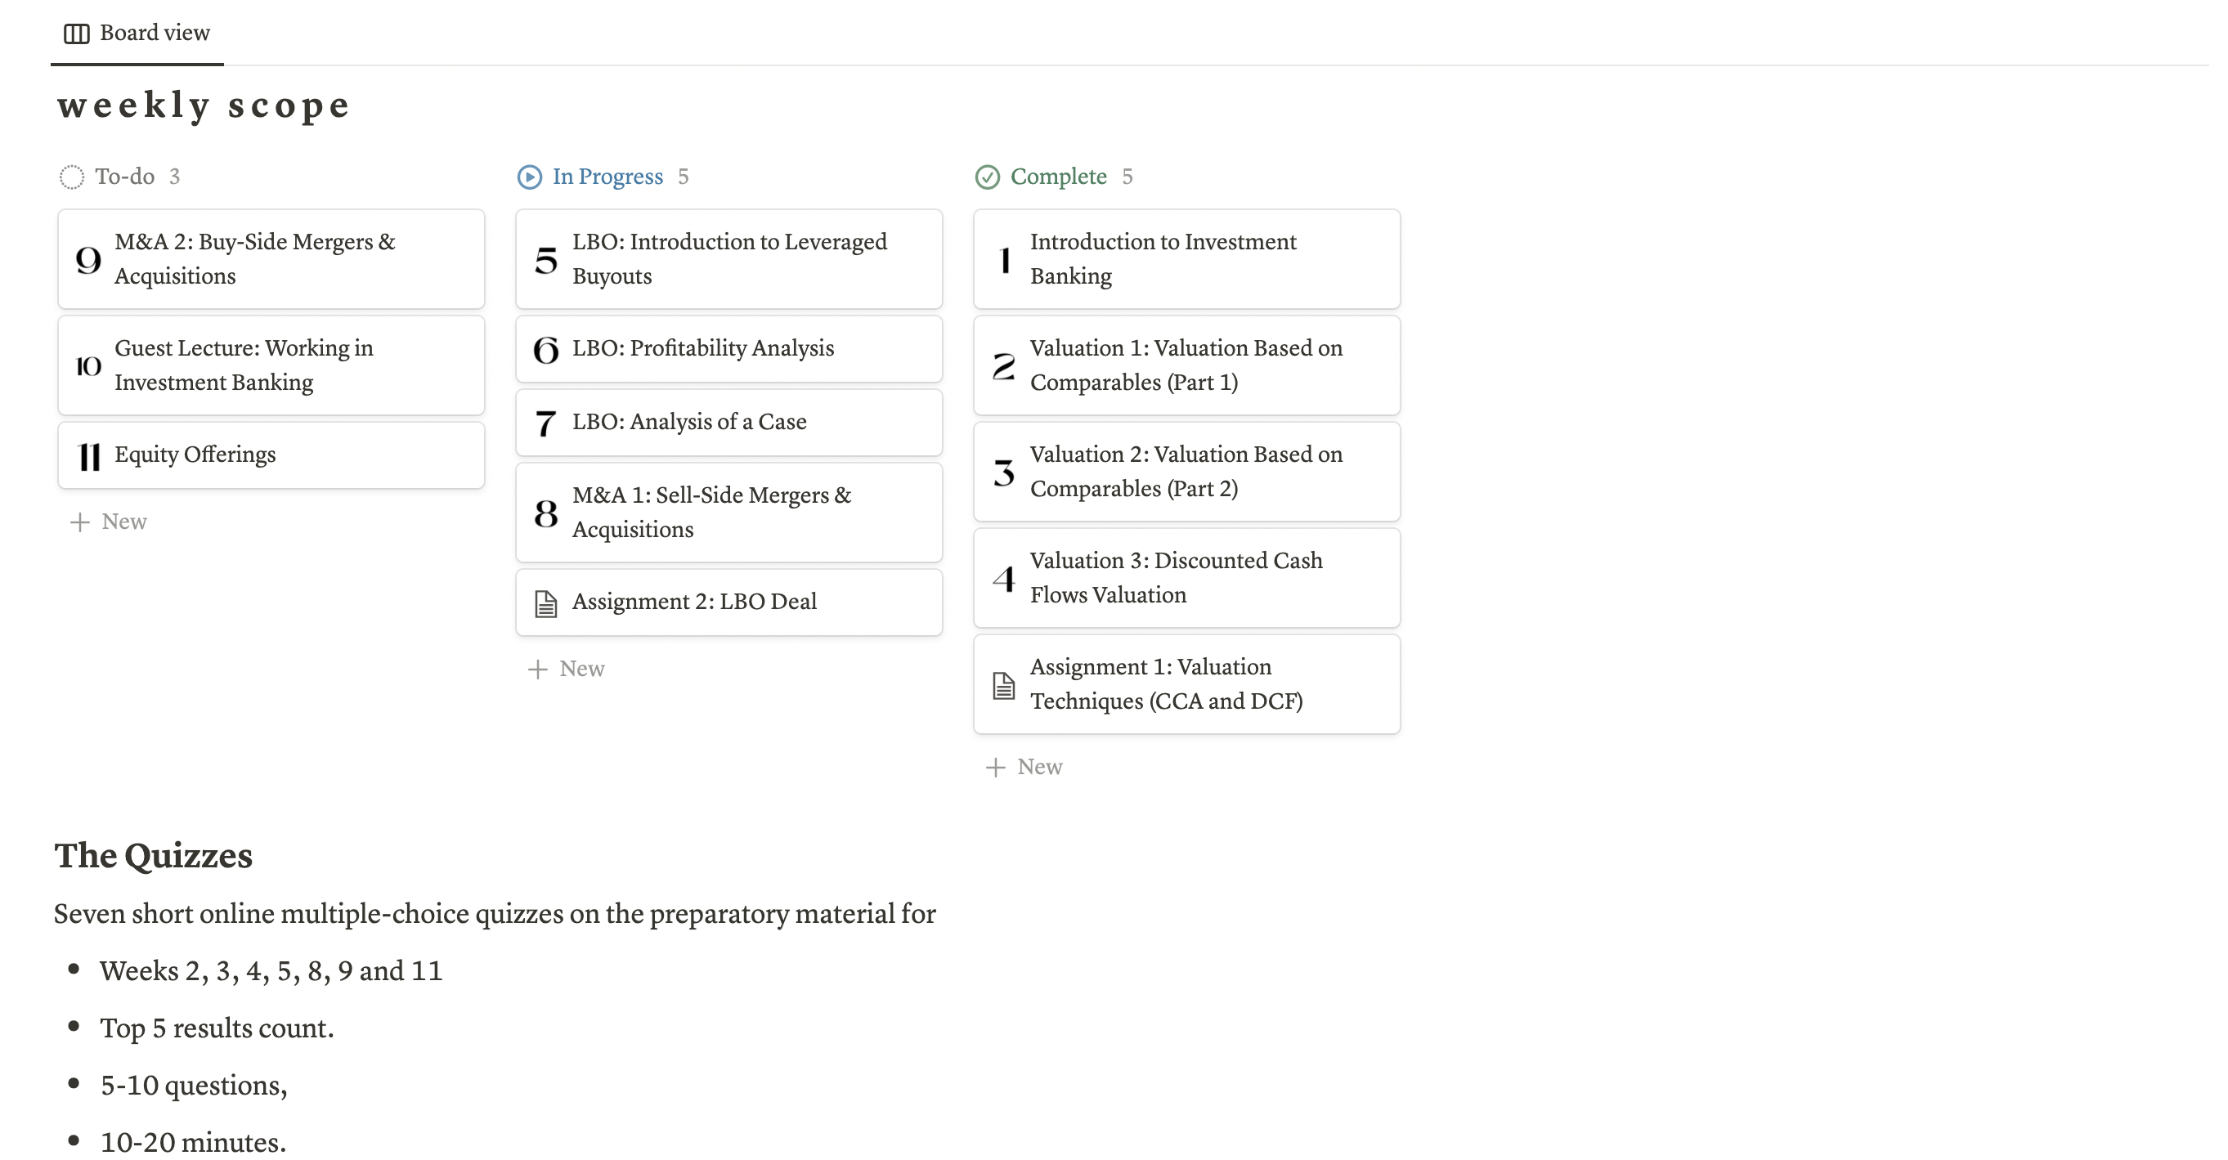Open the Valuation 3: Discounted Cash Flows card
Image resolution: width=2228 pixels, height=1160 pixels.
tap(1186, 577)
